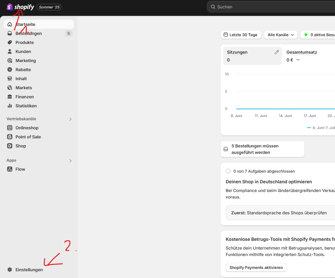Click the Shopify logo icon

[x=10, y=7]
